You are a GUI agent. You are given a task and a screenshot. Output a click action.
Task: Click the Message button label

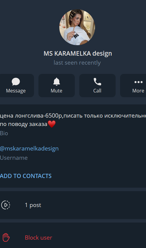click(x=16, y=91)
